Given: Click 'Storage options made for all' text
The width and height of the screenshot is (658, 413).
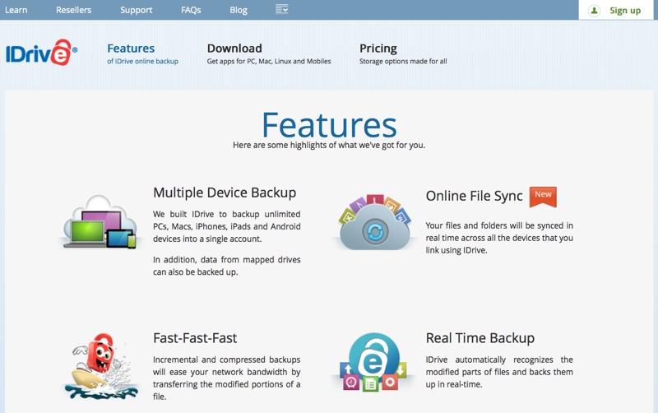Looking at the screenshot, I should 403,61.
